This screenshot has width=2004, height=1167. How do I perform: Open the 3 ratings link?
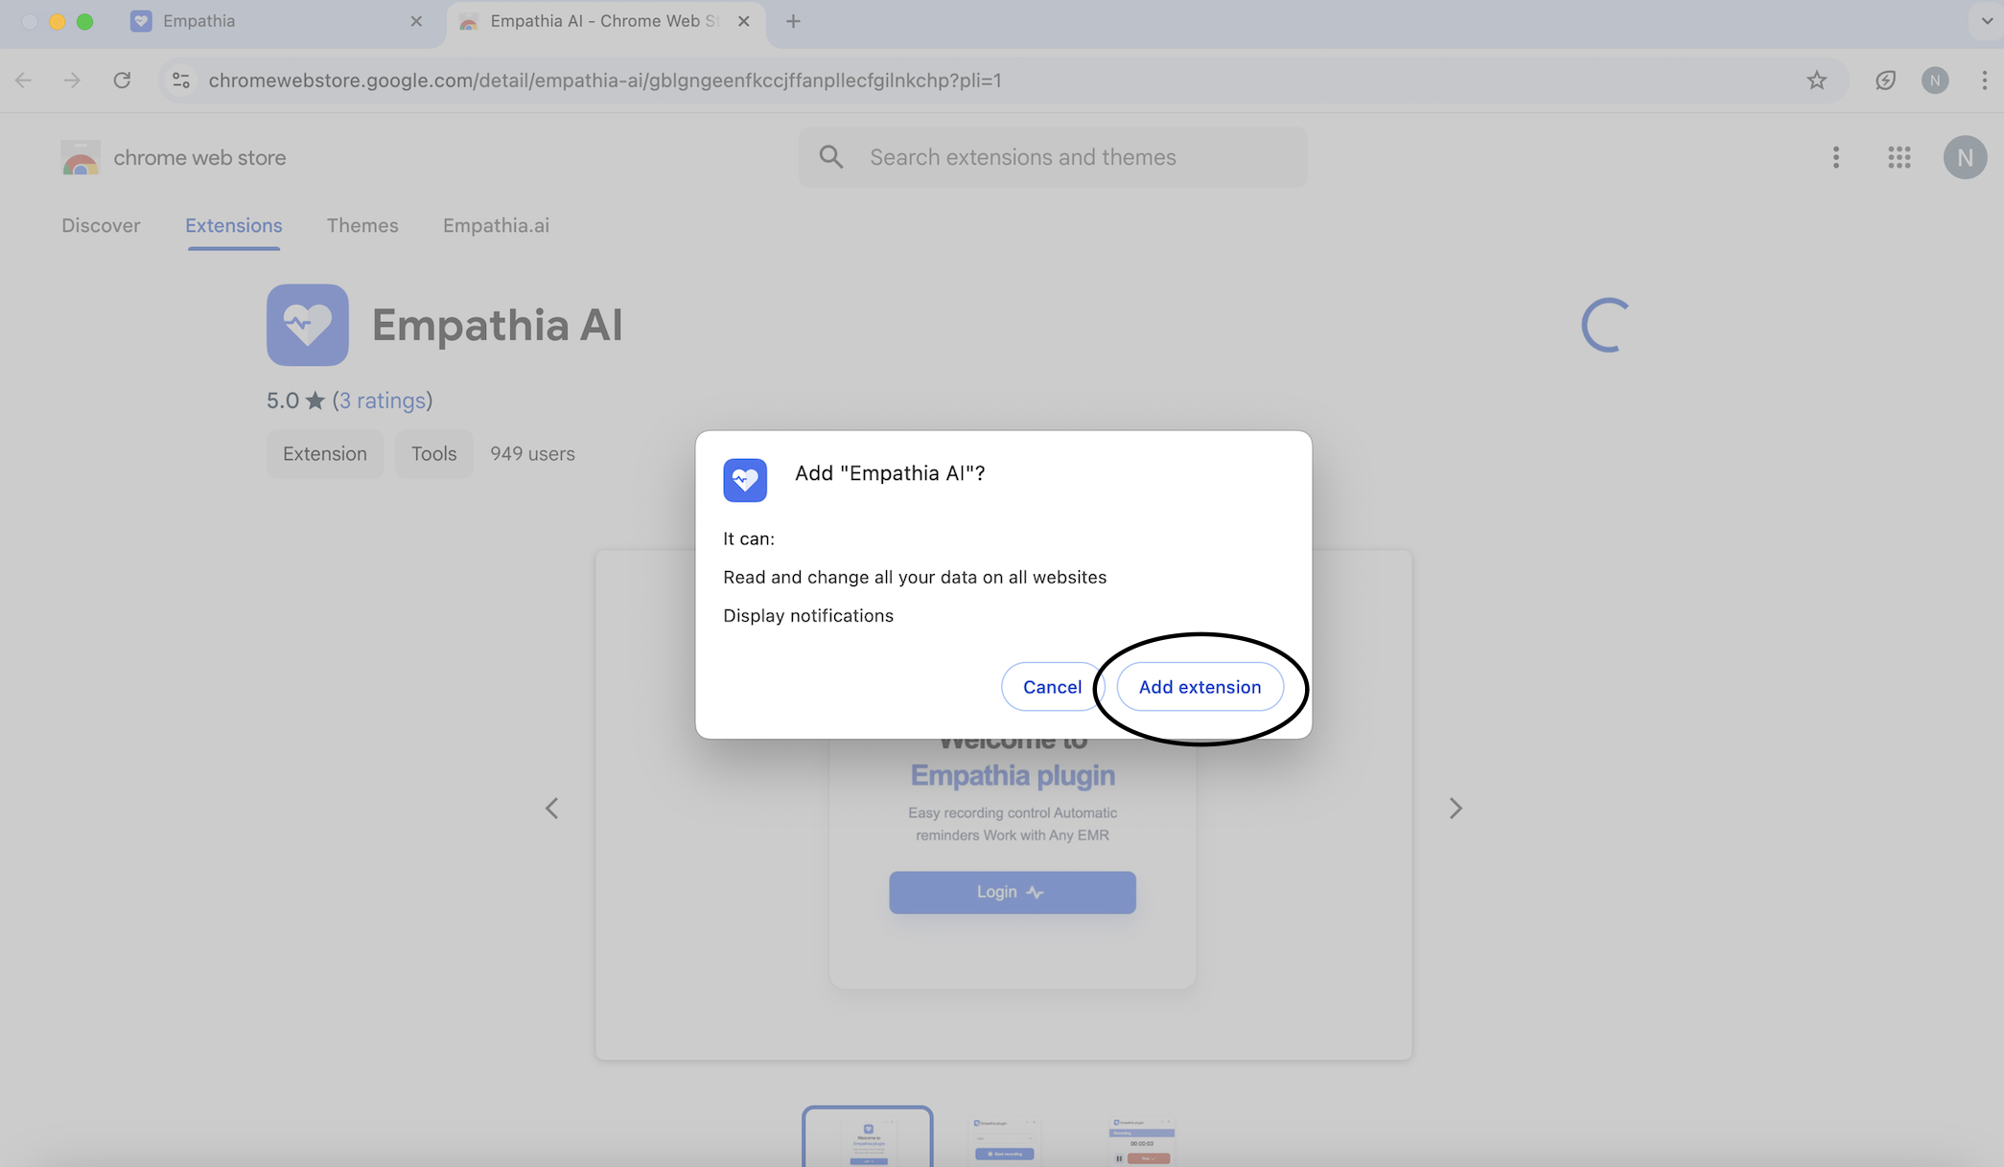(x=382, y=400)
